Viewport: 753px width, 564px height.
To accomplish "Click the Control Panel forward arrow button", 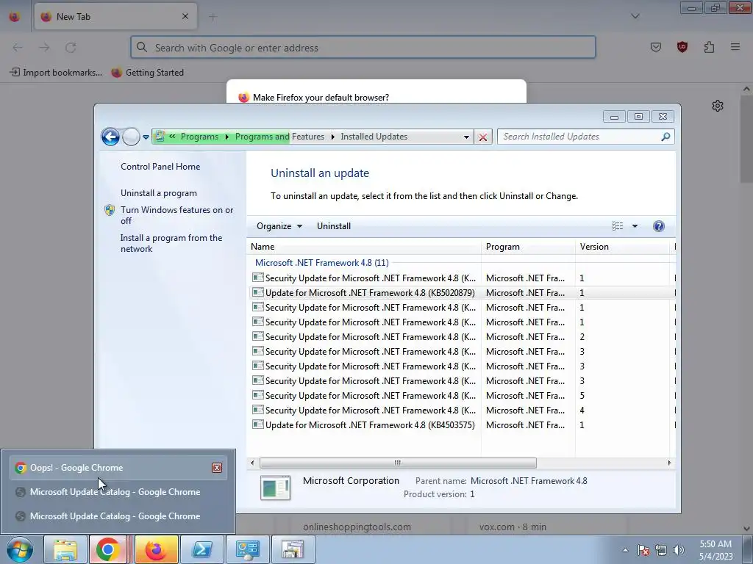I will coord(131,137).
